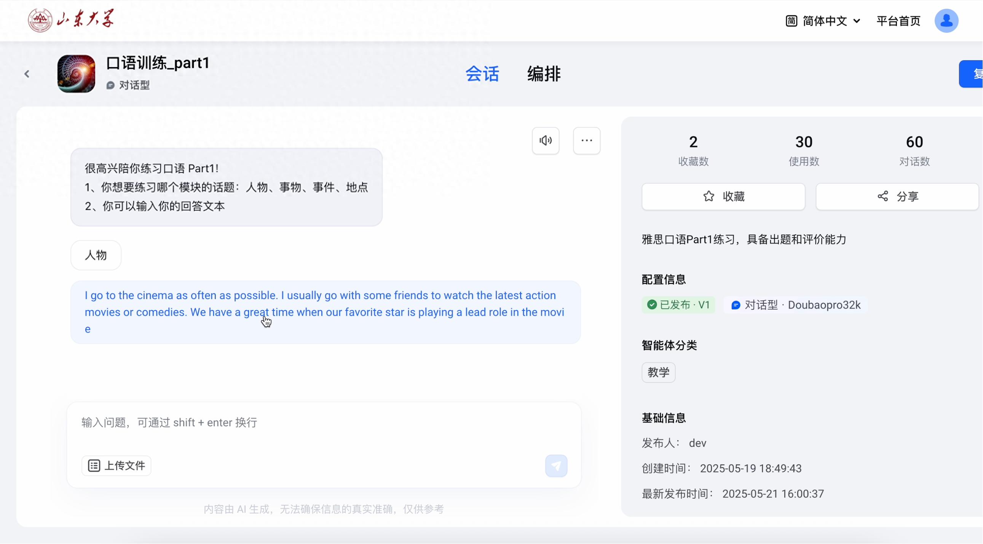Screen dimensions: 983x544
Task: Click the 教学 category tag
Action: coord(658,372)
